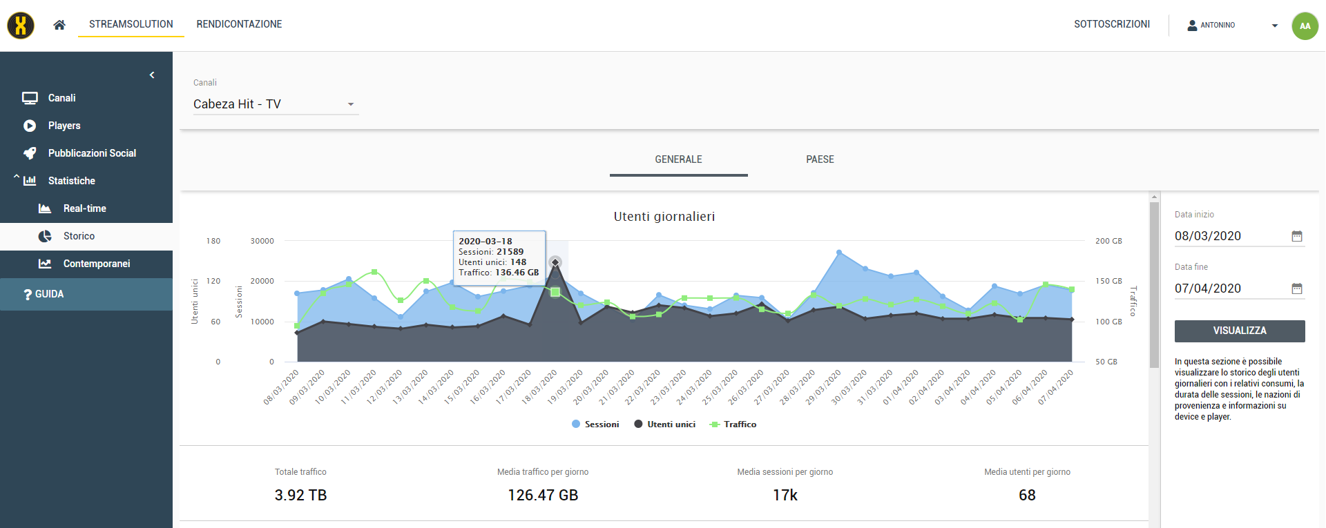
Task: Toggle Traffico series in chart legend
Action: click(733, 424)
